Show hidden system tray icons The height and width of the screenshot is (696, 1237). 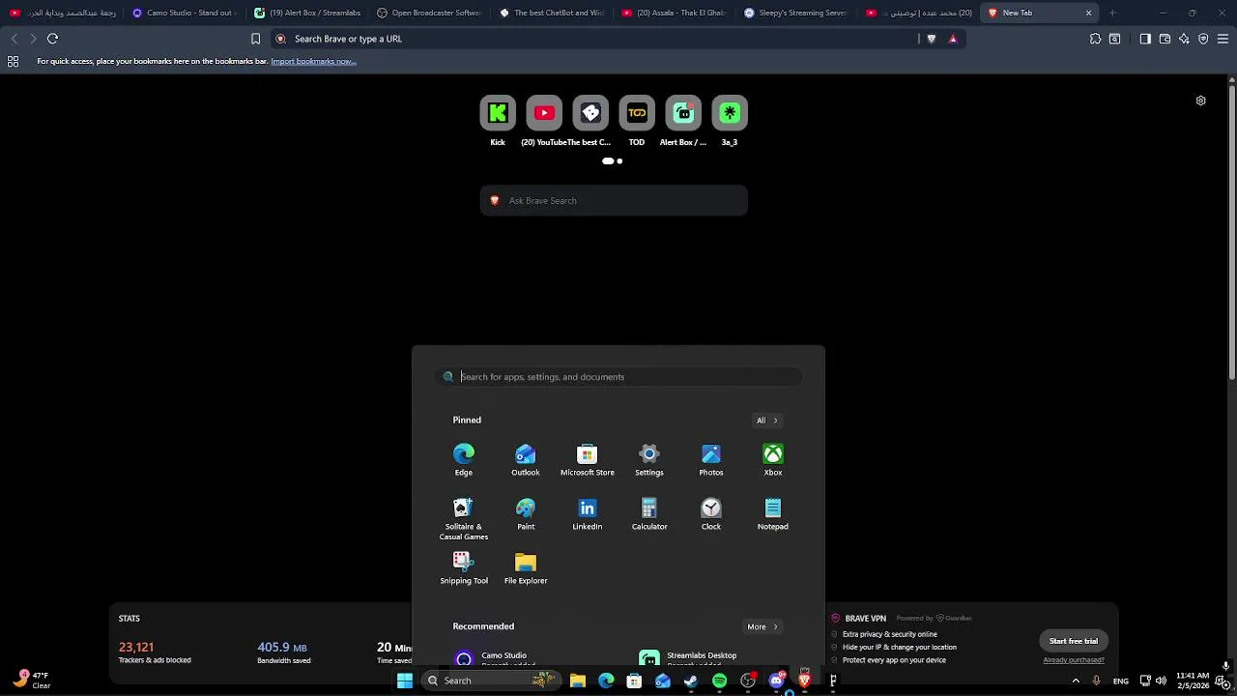(1076, 681)
